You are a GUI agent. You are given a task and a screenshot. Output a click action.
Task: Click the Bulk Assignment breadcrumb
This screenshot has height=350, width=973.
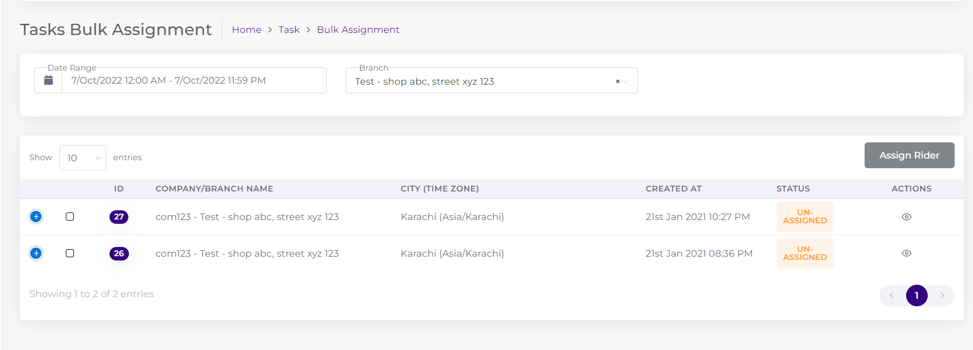[x=358, y=30]
